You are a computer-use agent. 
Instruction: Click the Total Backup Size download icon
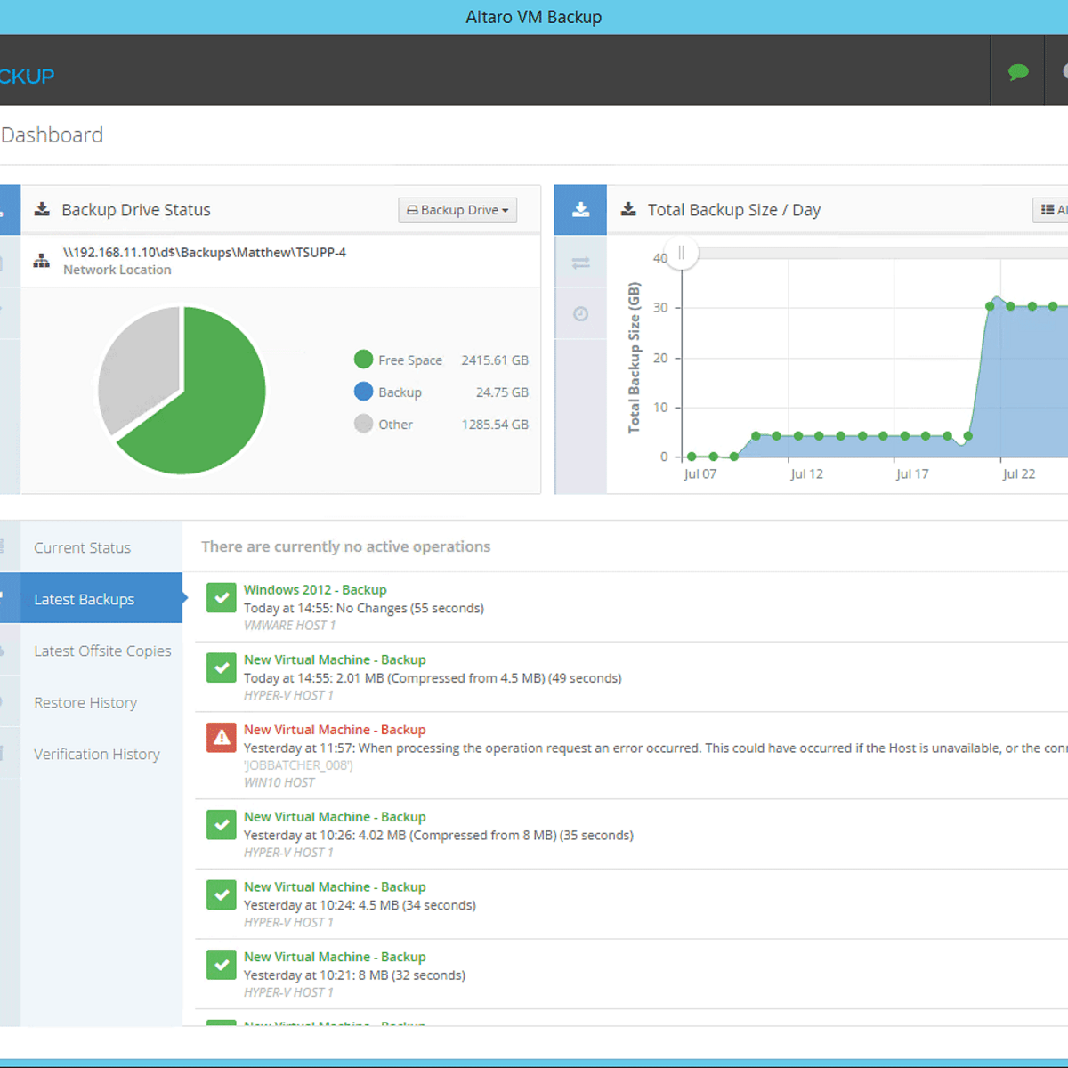pyautogui.click(x=628, y=209)
